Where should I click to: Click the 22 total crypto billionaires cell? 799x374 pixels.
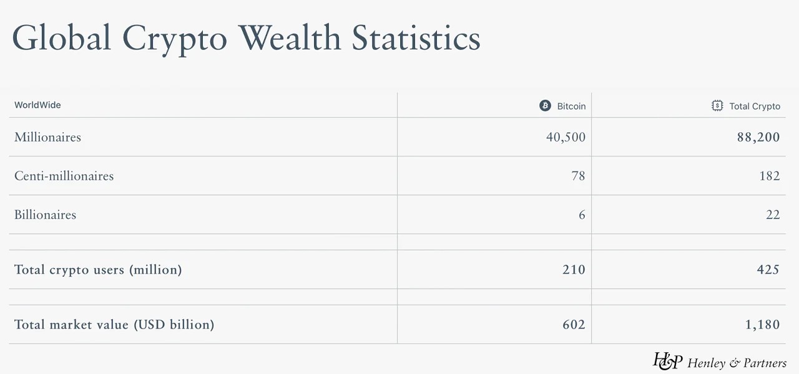click(773, 214)
